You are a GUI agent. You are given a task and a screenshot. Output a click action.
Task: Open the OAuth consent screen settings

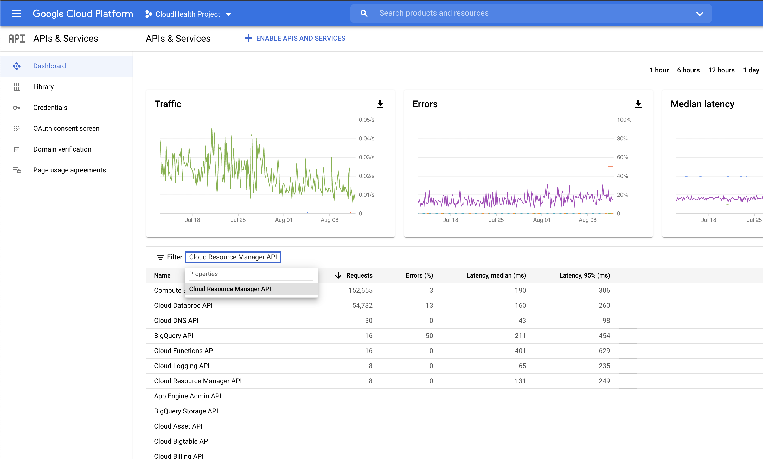pyautogui.click(x=66, y=128)
